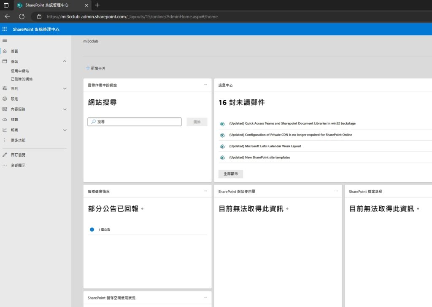Click 部分公告已回報 heading
This screenshot has height=307, width=432.
click(x=116, y=208)
